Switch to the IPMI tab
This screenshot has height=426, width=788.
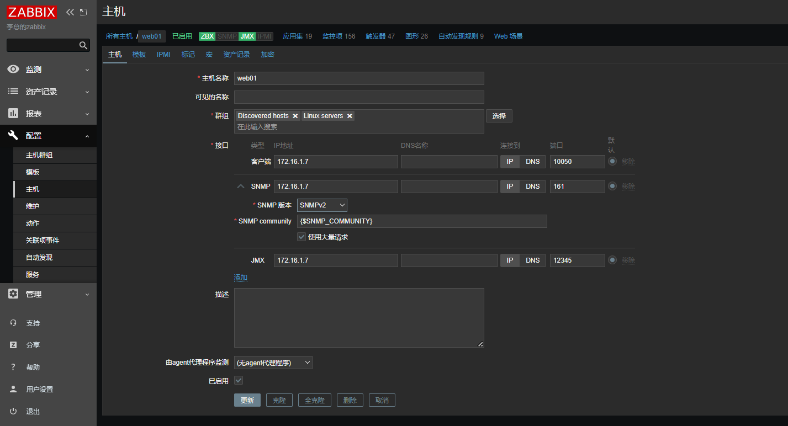click(163, 55)
